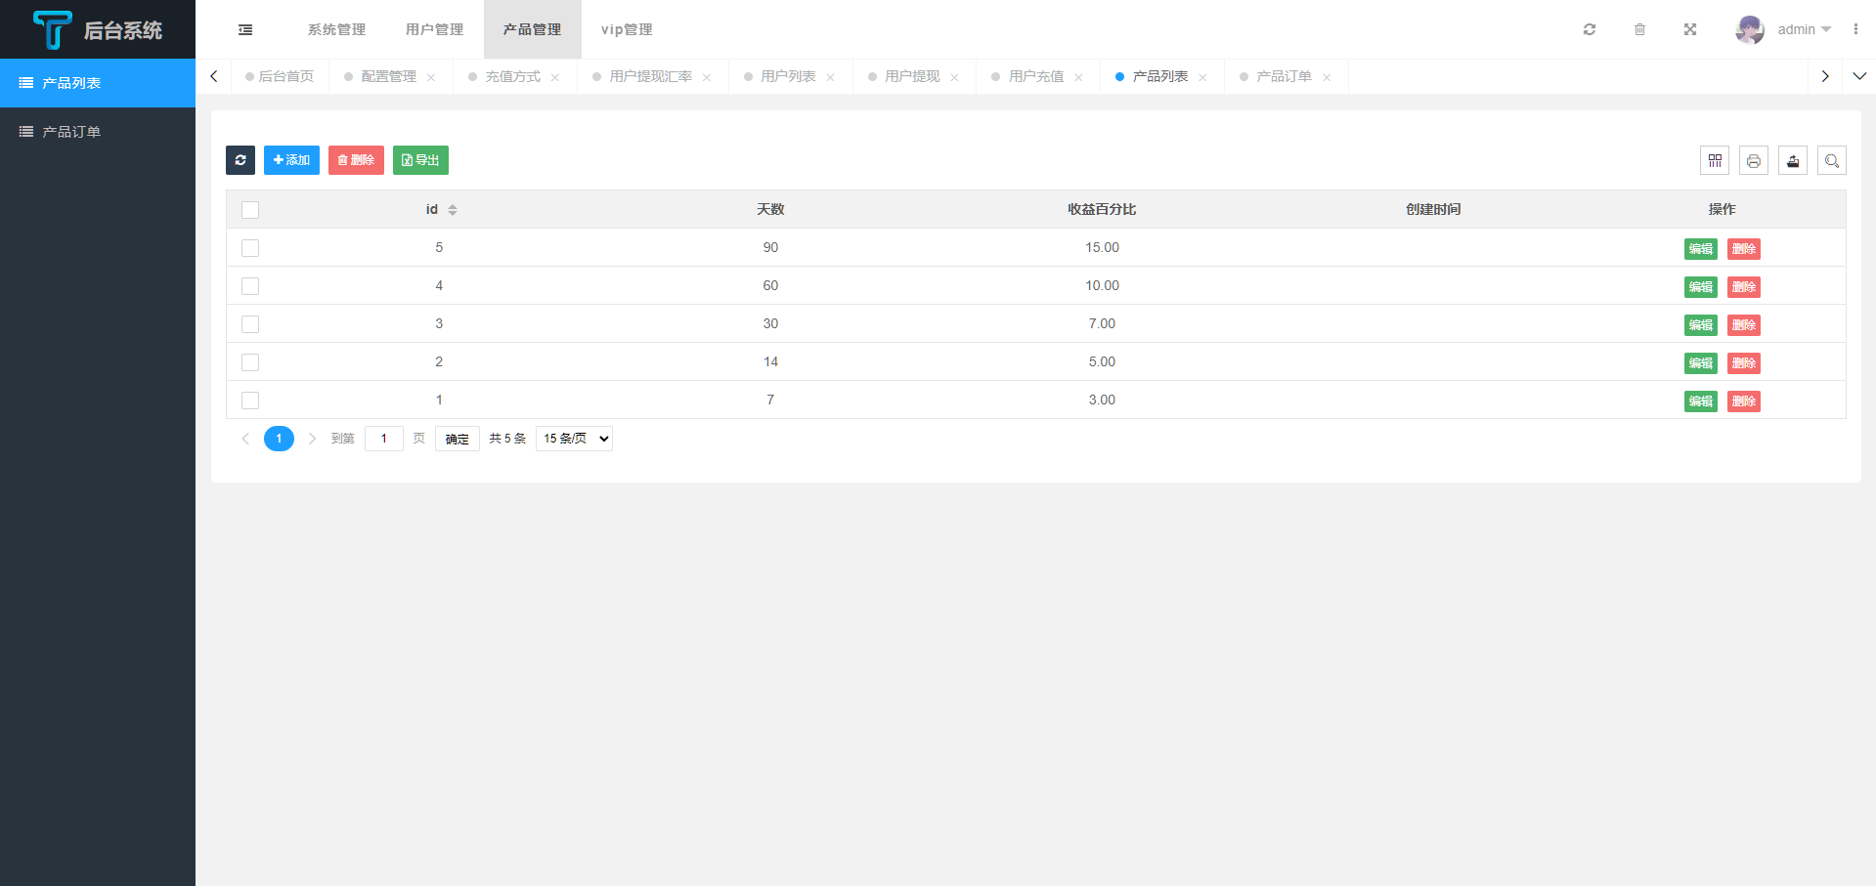This screenshot has width=1876, height=886.
Task: Toggle fullscreen using the expand icon
Action: click(x=1689, y=29)
